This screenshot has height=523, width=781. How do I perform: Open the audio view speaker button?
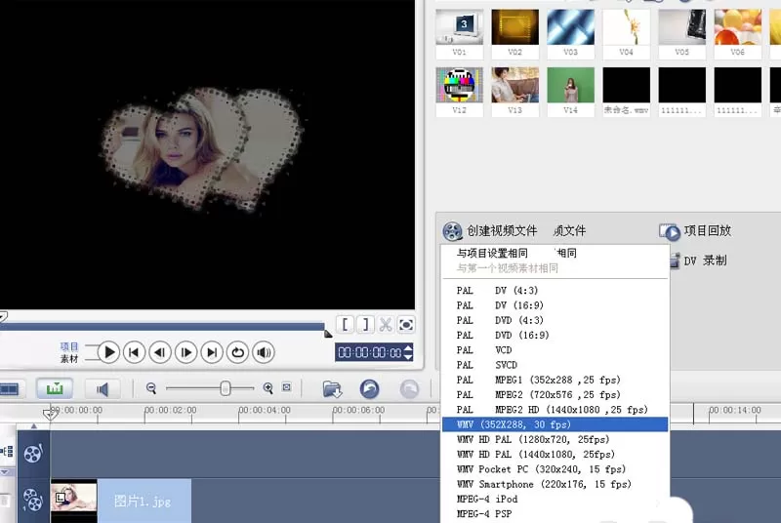[103, 388]
